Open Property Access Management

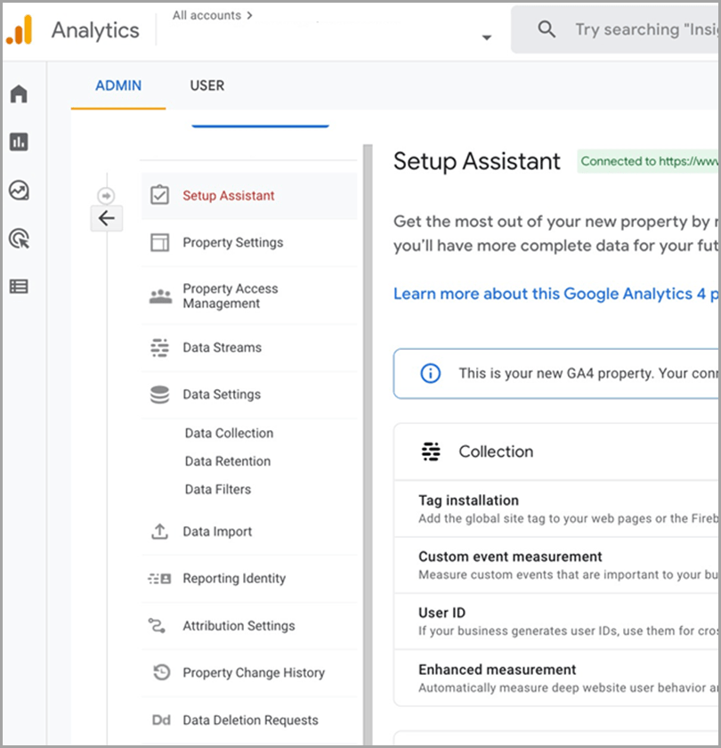click(249, 296)
